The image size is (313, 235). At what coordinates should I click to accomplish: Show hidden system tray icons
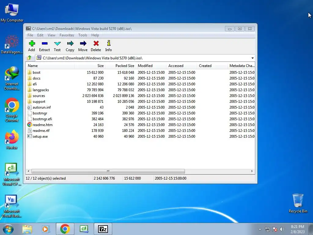pos(260,229)
